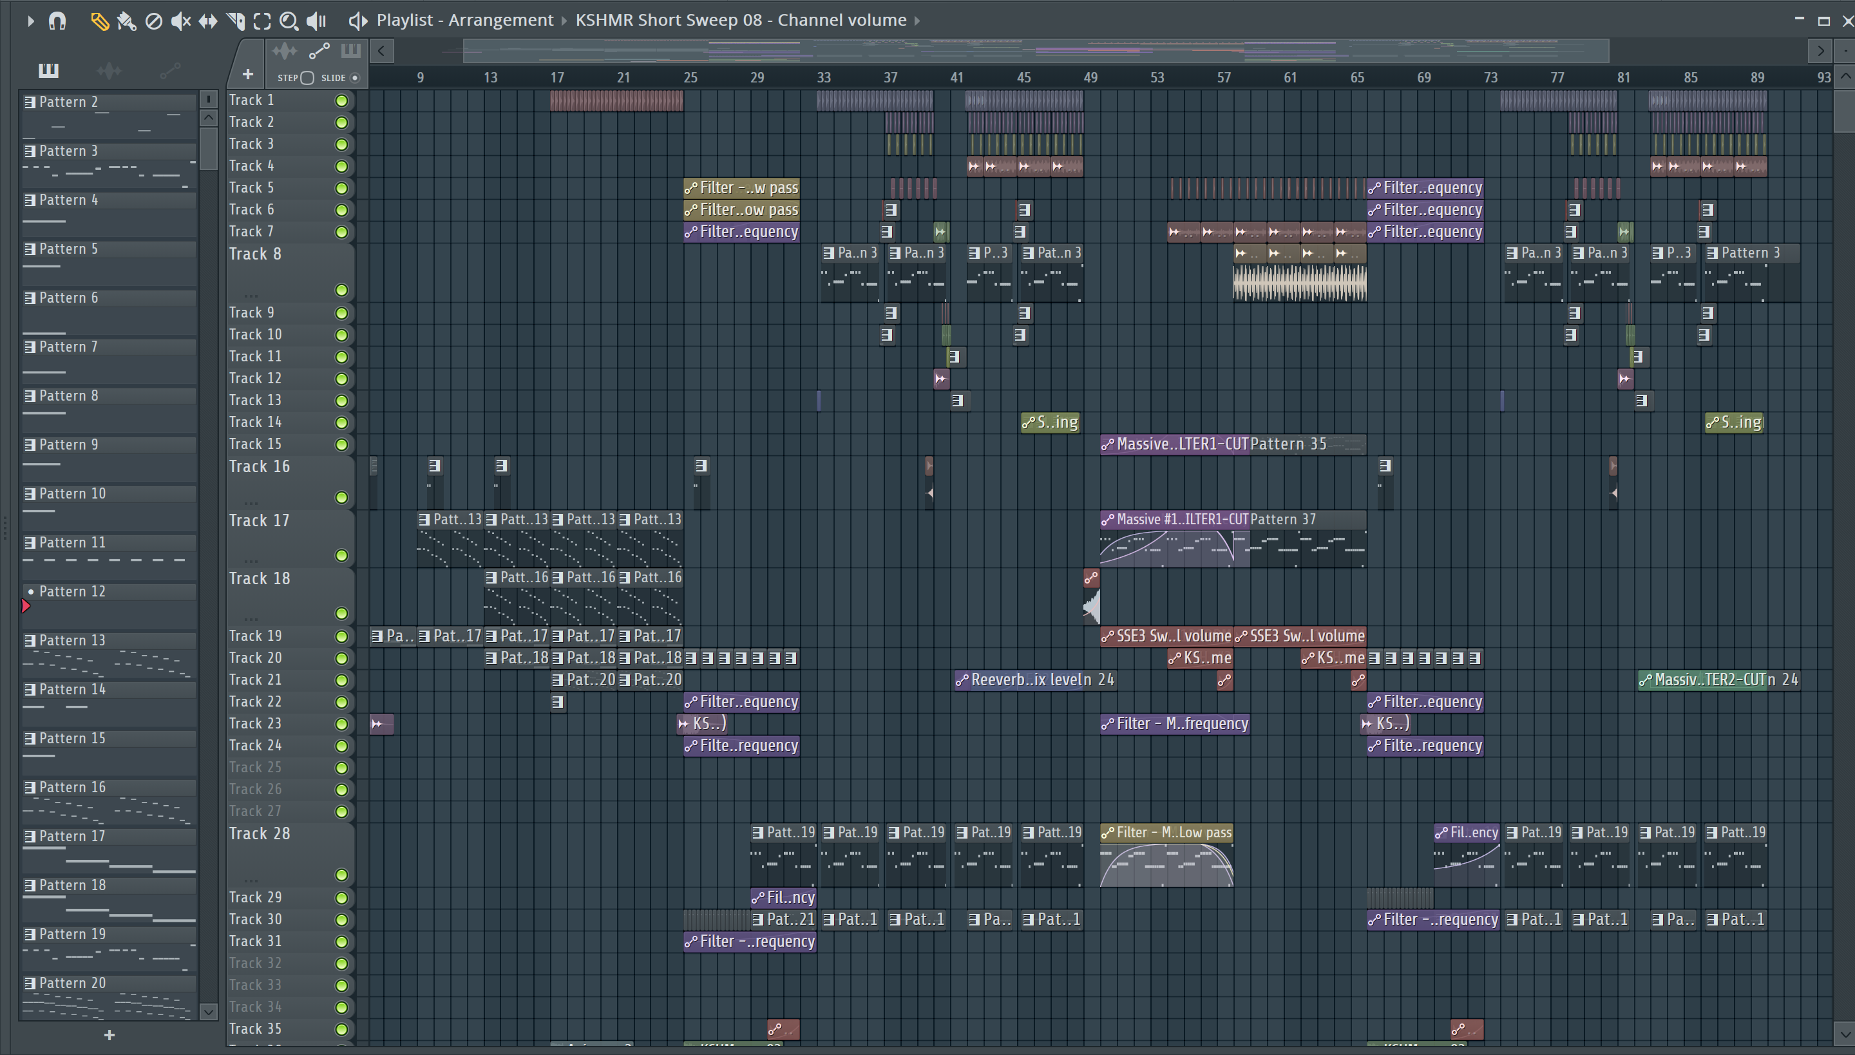This screenshot has height=1055, width=1855.
Task: Toggle the SLIDE radio option
Action: coord(354,79)
